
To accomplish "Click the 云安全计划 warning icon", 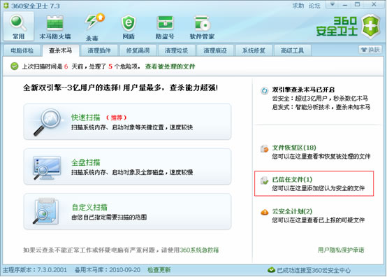I will pos(264,212).
